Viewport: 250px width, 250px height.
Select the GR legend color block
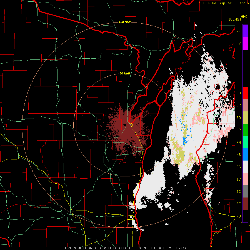point(245,105)
